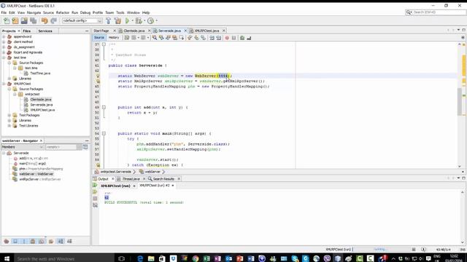
Task: Switch to the Services tab
Action: [45, 31]
